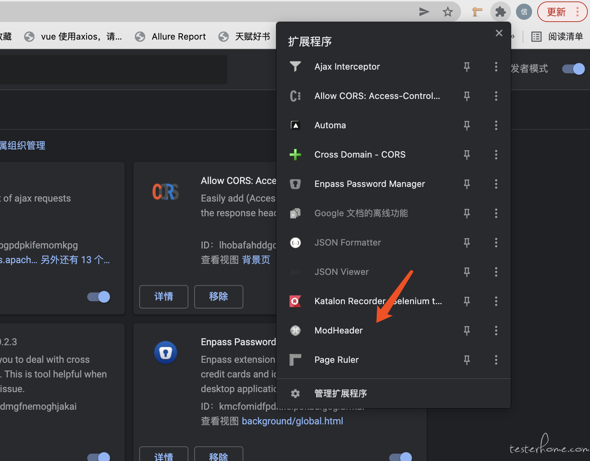Close the 扩展程序 popup

[499, 33]
